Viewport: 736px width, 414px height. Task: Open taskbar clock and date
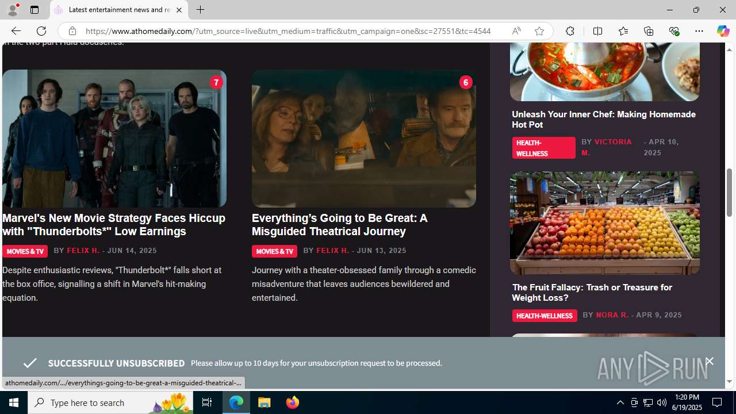[x=686, y=402]
